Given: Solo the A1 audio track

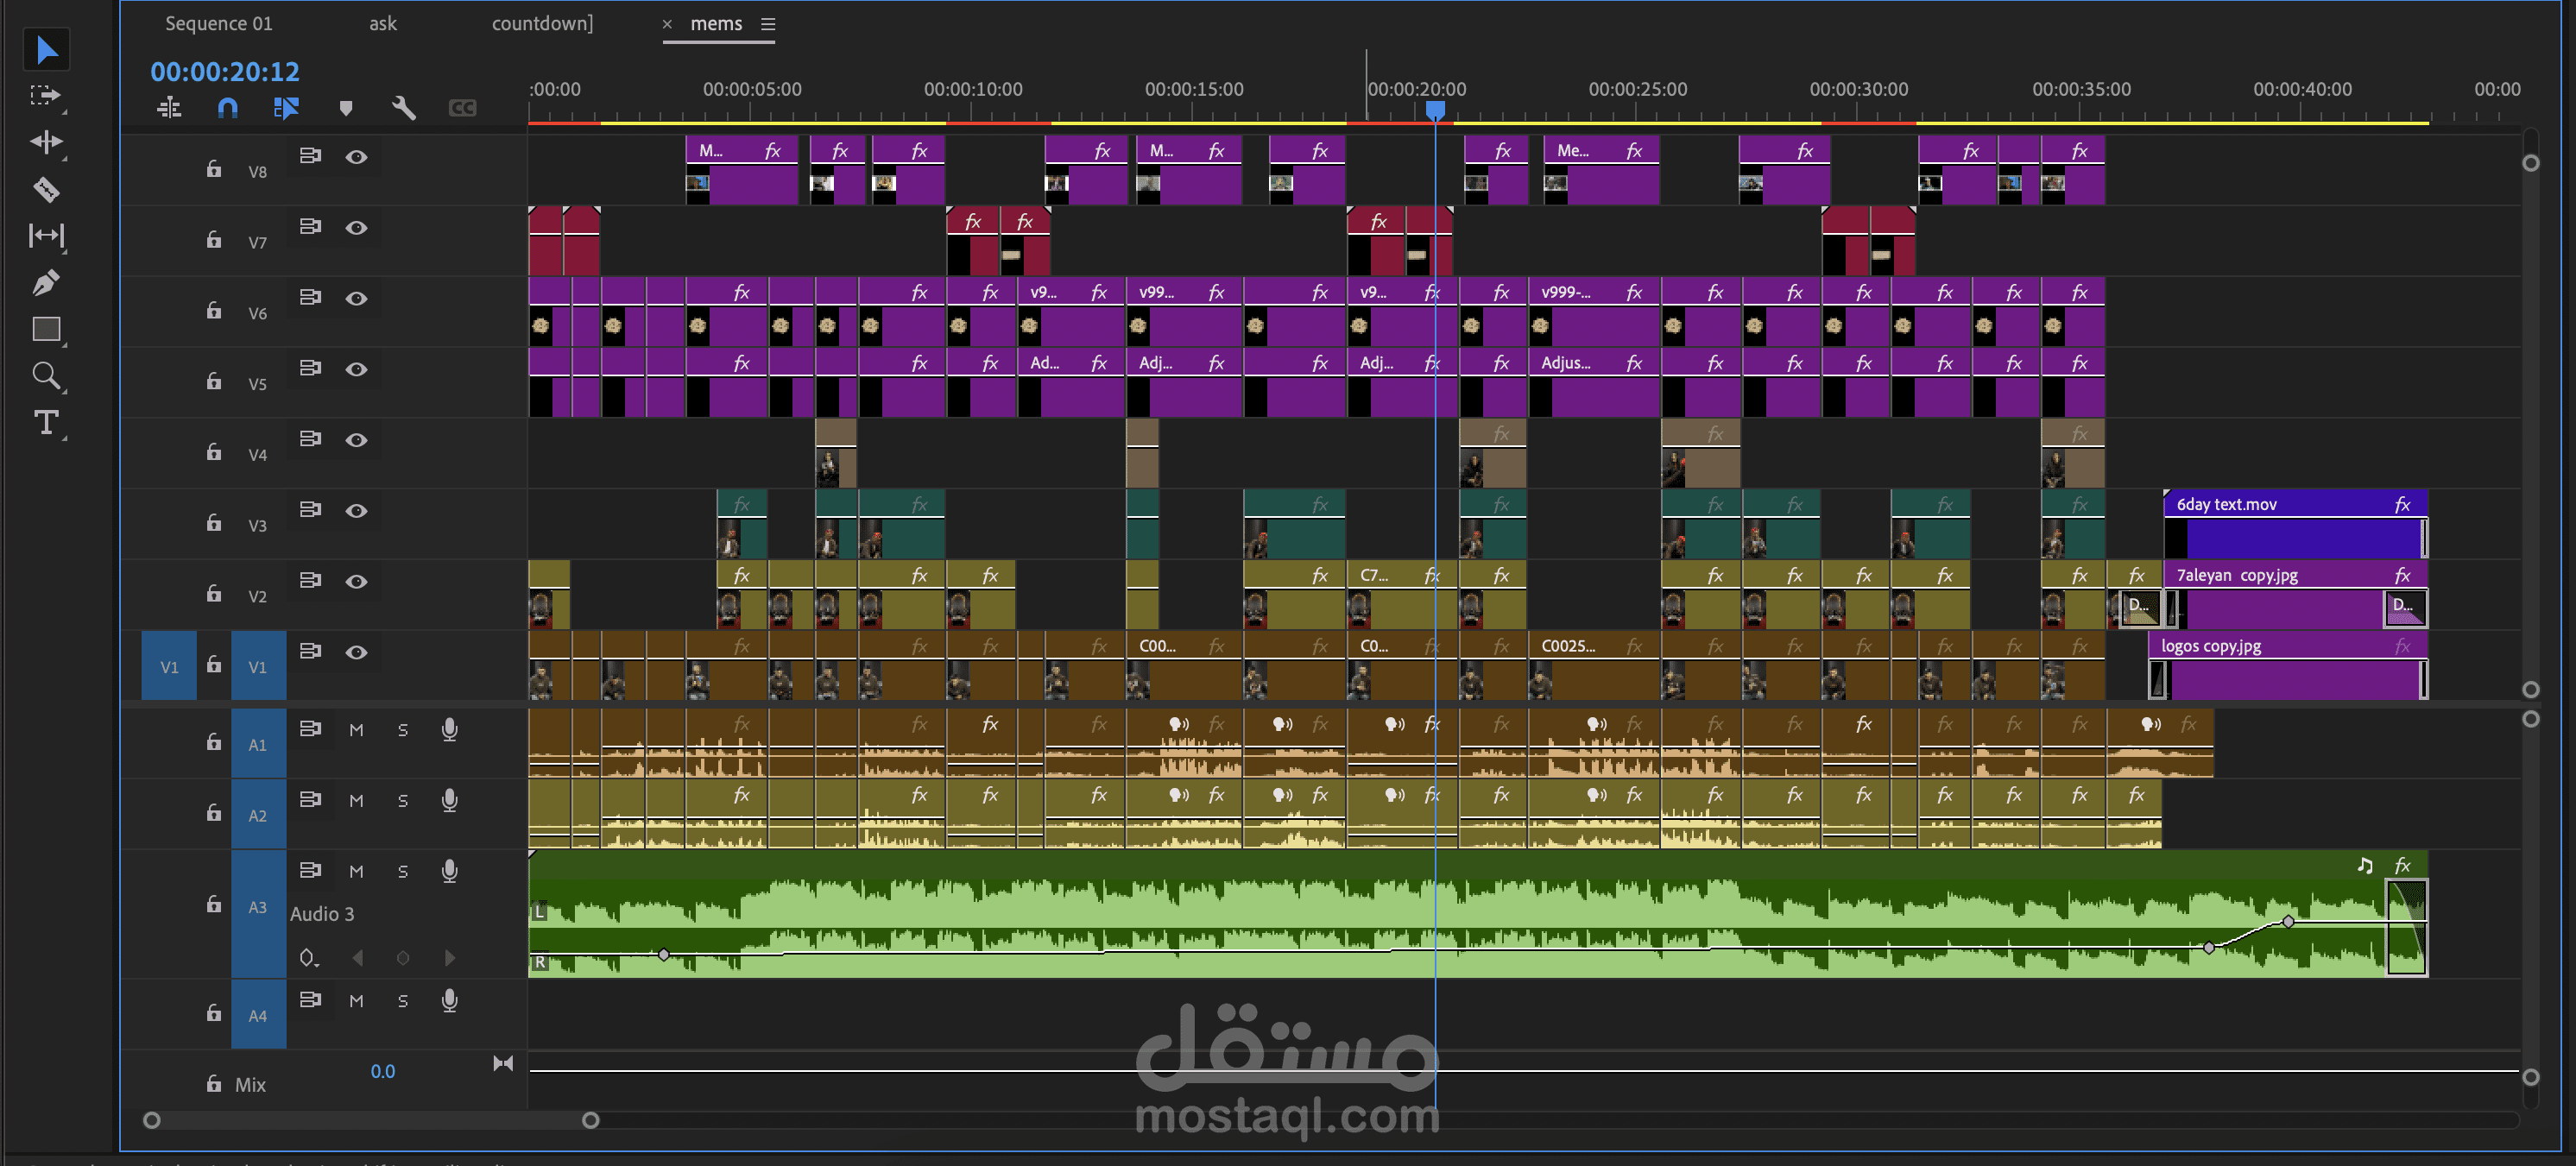Looking at the screenshot, I should click(403, 730).
